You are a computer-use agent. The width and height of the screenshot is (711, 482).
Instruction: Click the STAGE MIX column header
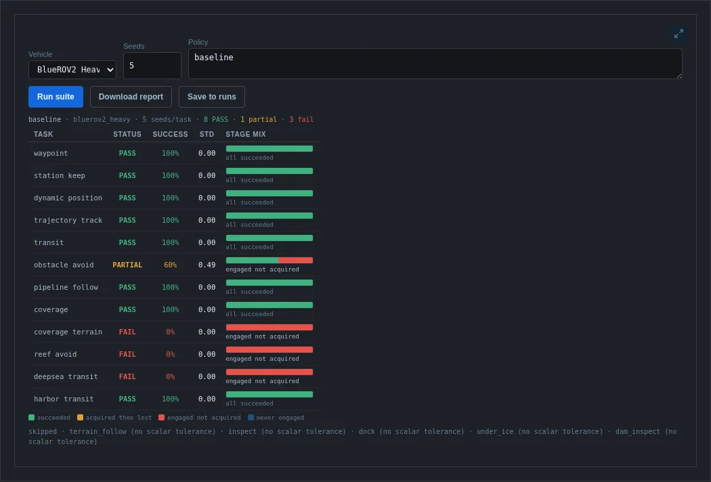[x=246, y=134]
